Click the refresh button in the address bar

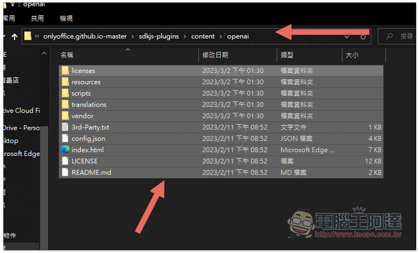[x=363, y=37]
